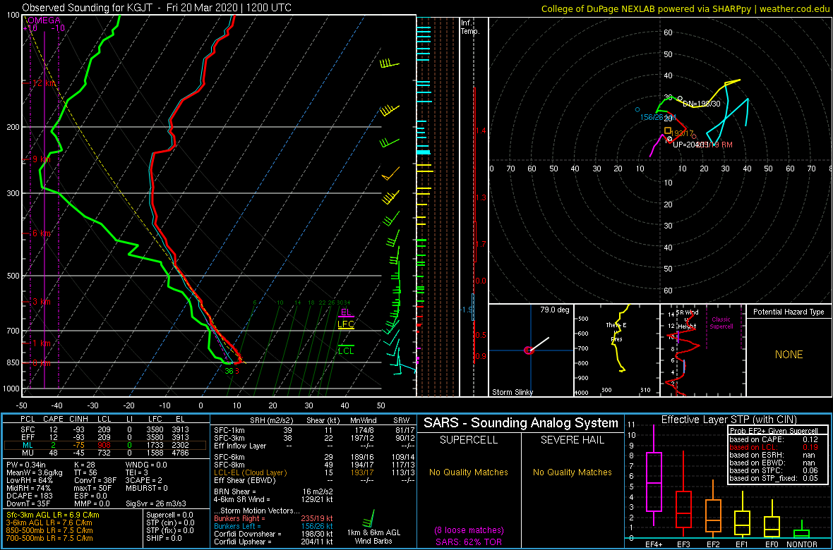Select the green LCL marker on skew-T
833x550 pixels.
347,350
